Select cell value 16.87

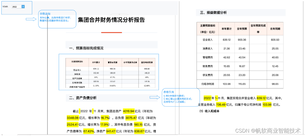[242, 66]
